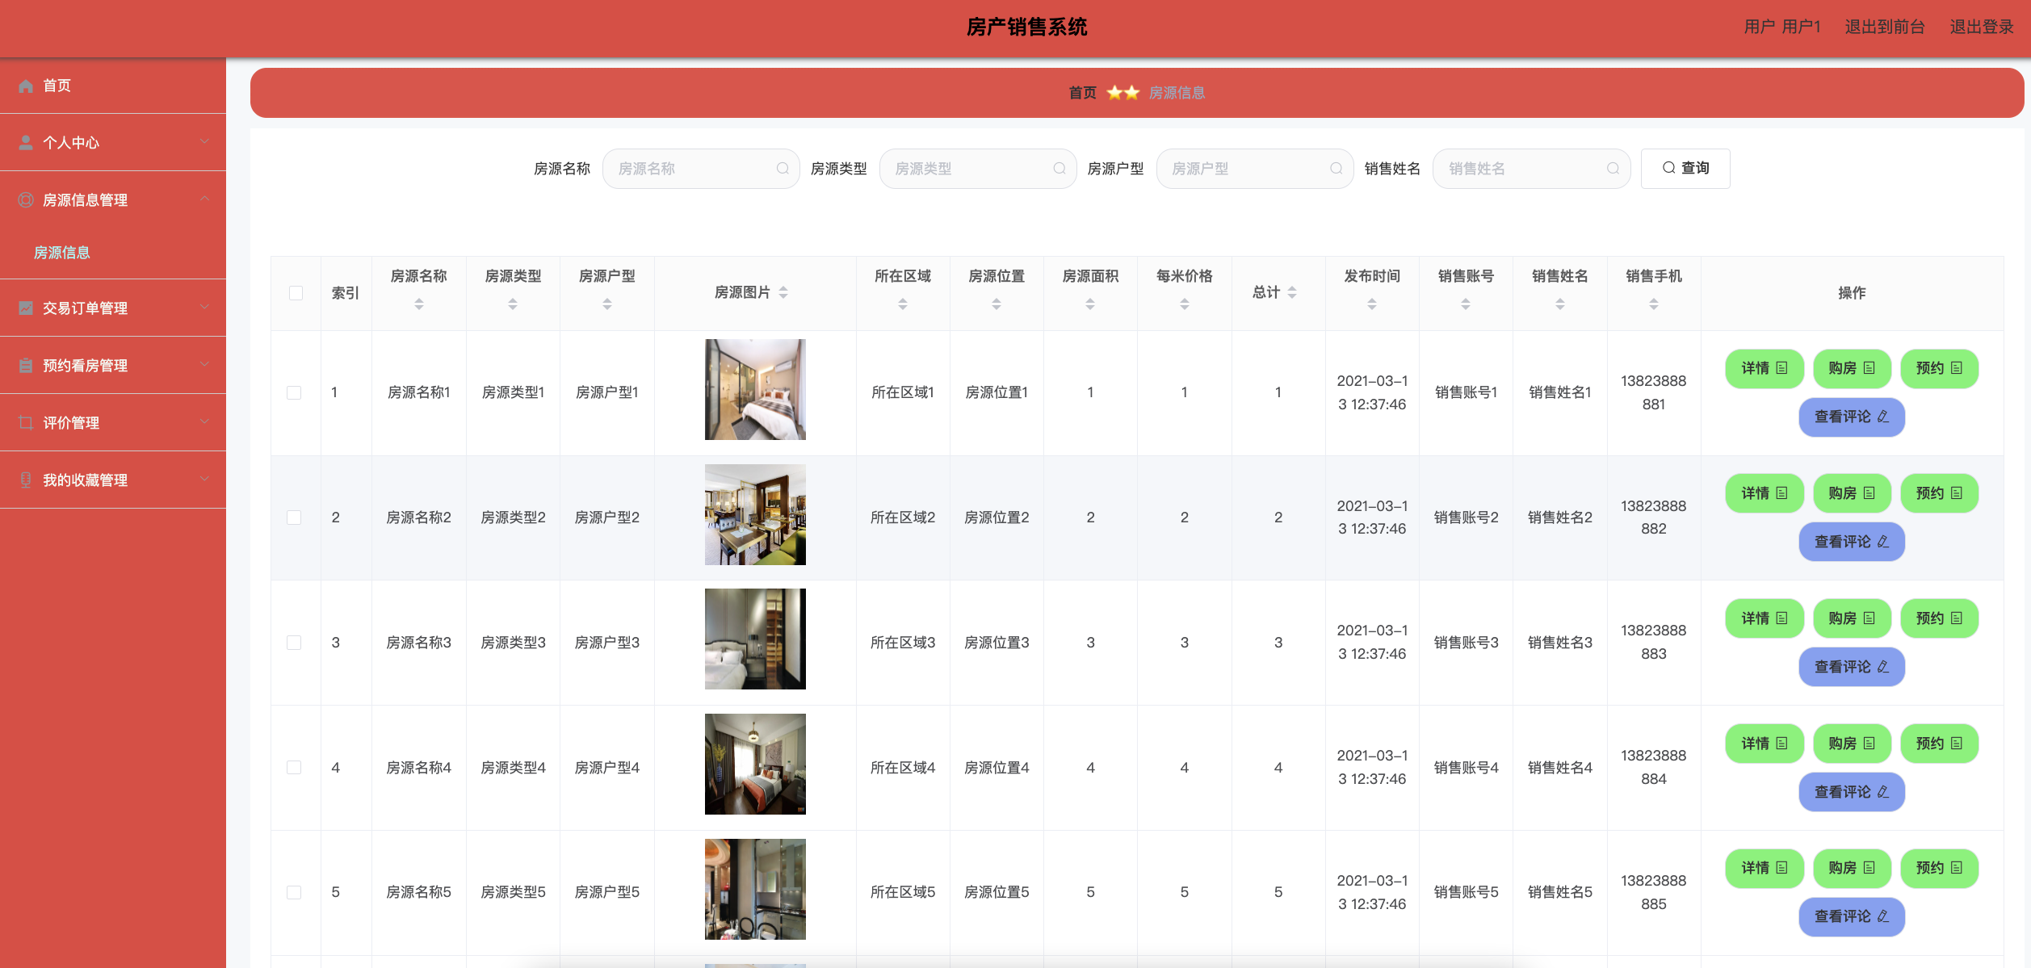The height and width of the screenshot is (968, 2031).
Task: Sort by 销售账号 column arrows
Action: coord(1466,304)
